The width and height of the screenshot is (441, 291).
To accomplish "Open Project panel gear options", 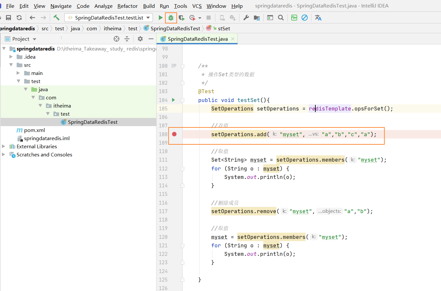I will [x=140, y=39].
